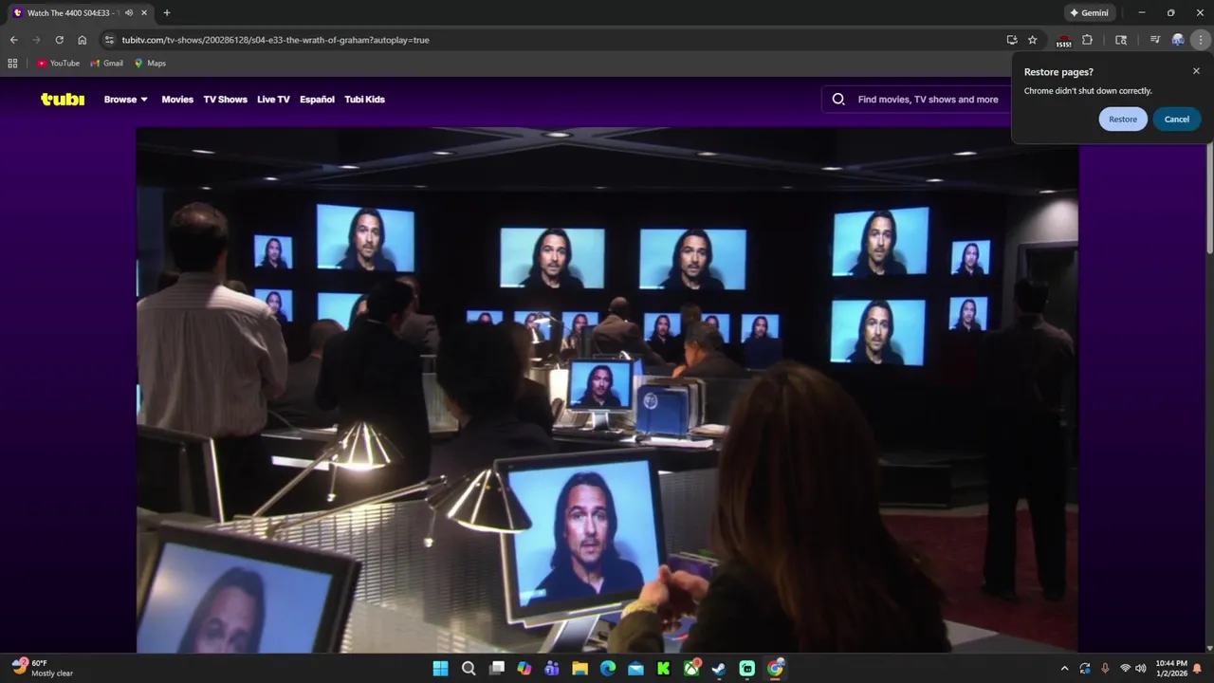Click the microphone tray icon
This screenshot has width=1214, height=683.
click(1105, 669)
